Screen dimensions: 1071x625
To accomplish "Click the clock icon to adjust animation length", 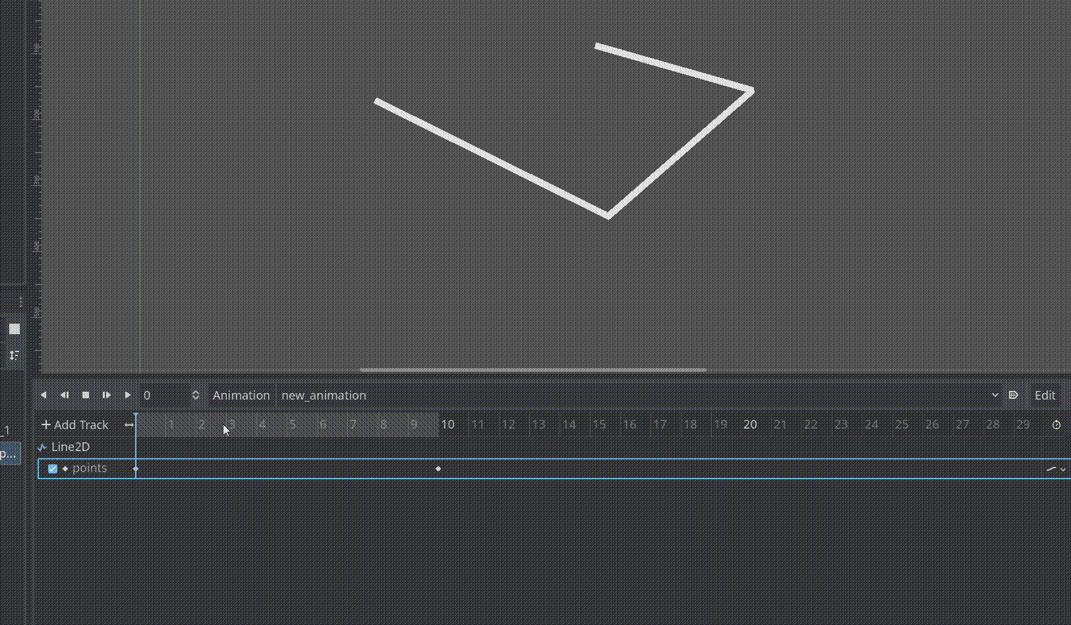I will coord(1056,425).
